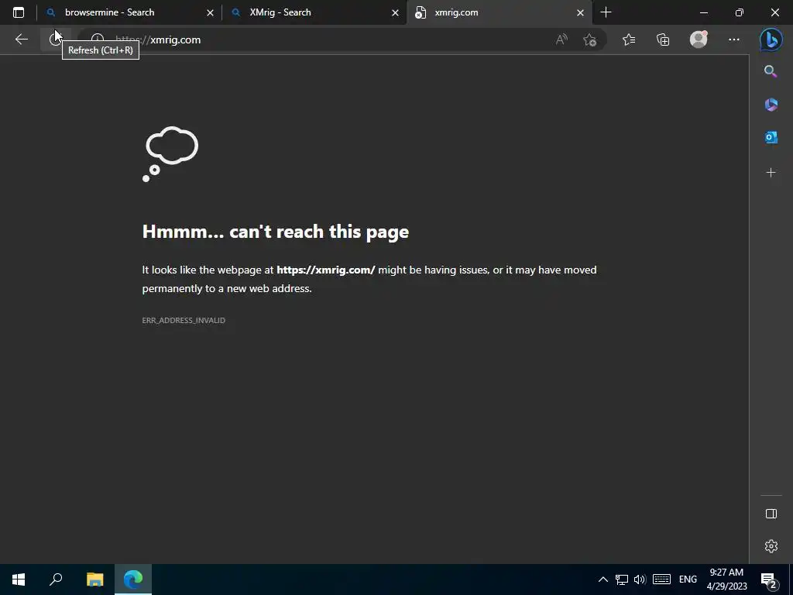Open Settings and more menu

734,40
